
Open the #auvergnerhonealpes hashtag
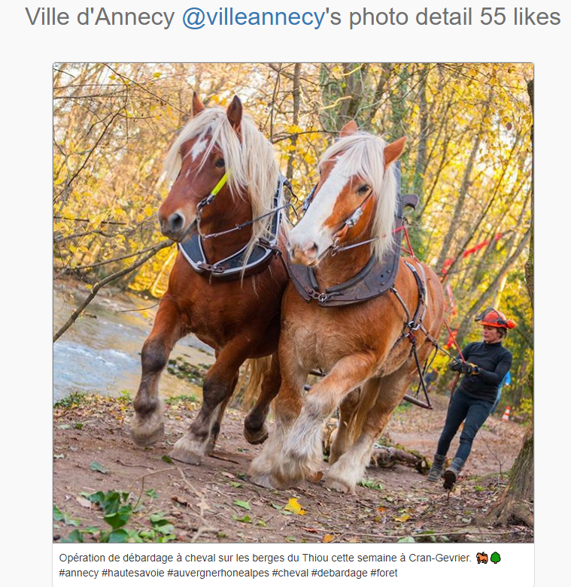[218, 573]
